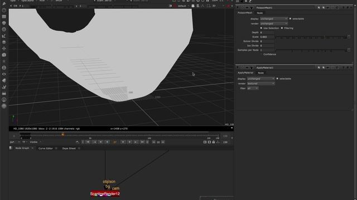Toggle selectable checkbox in PoissonMesh1

point(290,18)
